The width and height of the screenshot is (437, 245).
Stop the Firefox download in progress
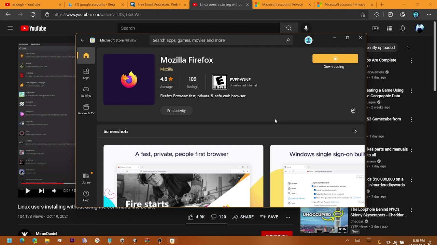tap(335, 59)
